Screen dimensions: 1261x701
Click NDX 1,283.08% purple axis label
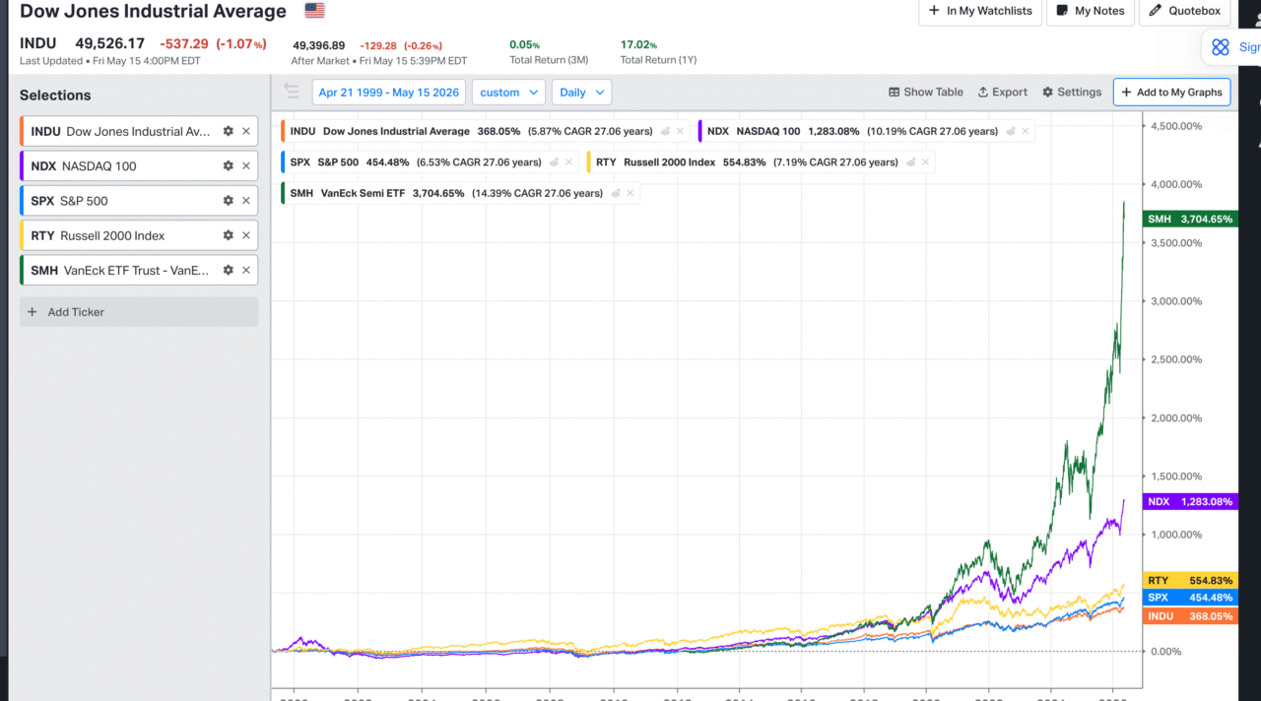(1189, 501)
